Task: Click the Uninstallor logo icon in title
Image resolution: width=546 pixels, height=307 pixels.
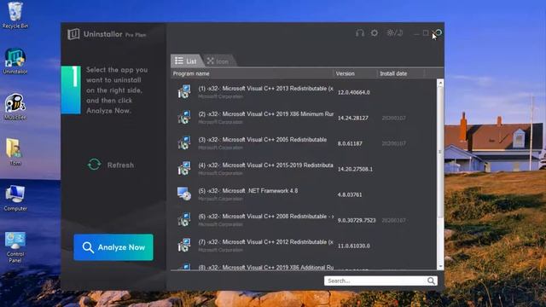Action: [73, 34]
